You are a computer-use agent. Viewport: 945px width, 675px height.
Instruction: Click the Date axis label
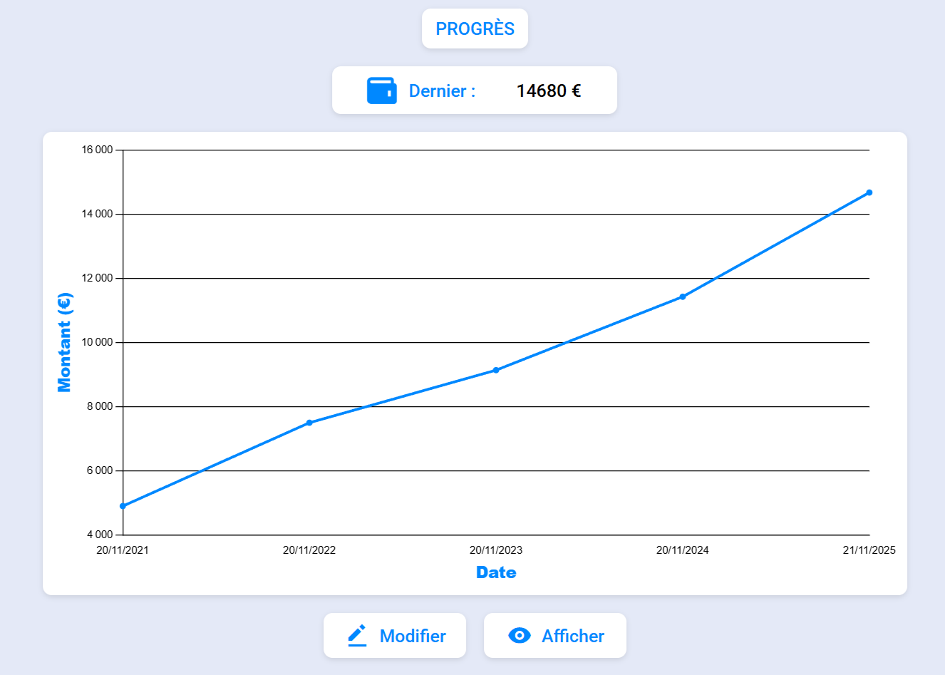pos(496,572)
